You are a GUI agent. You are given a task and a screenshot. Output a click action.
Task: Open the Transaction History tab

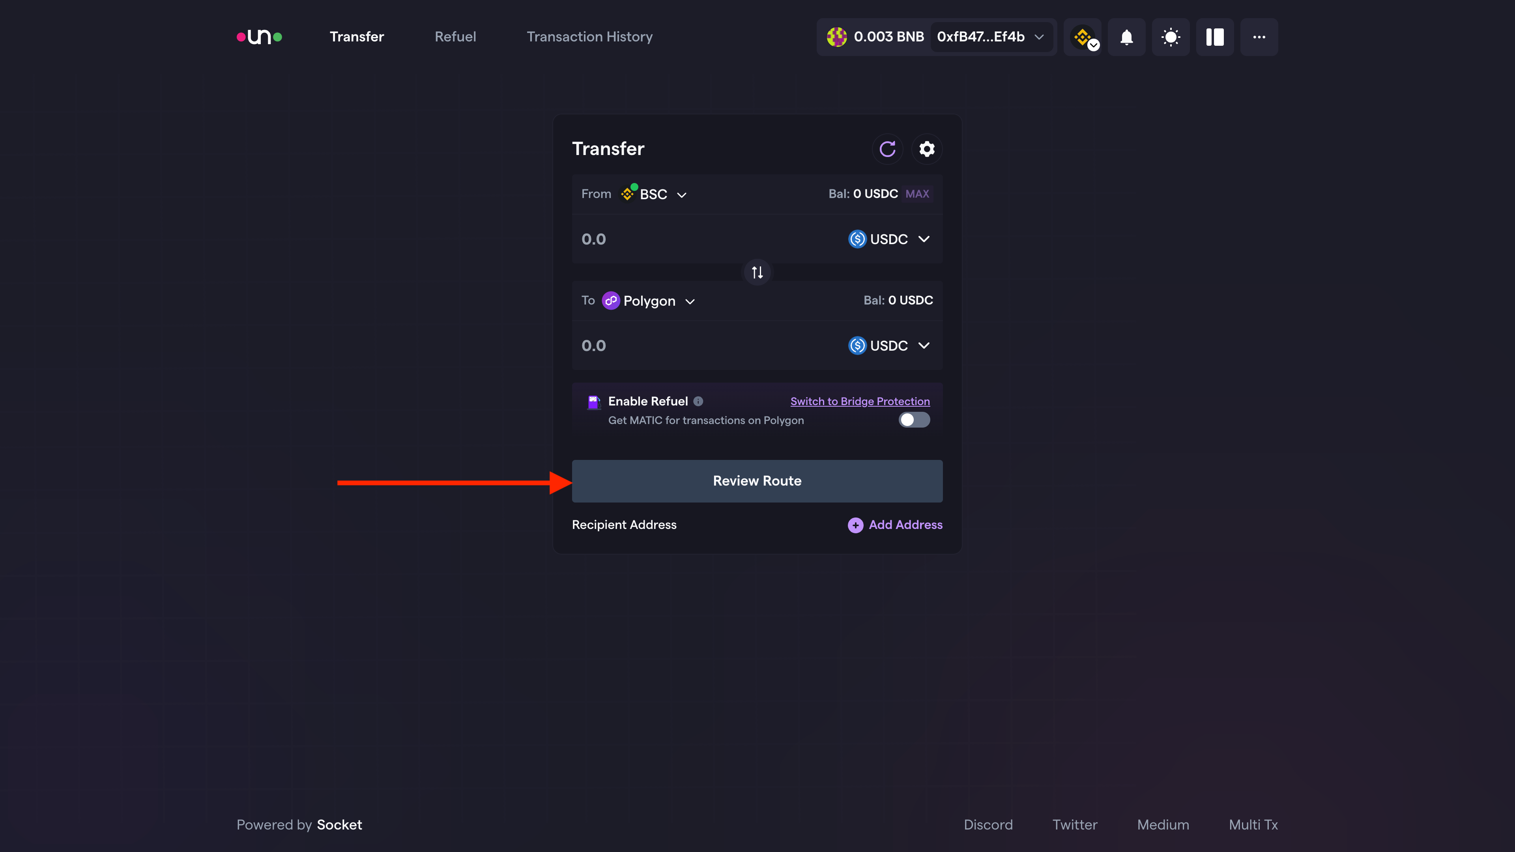pos(590,36)
